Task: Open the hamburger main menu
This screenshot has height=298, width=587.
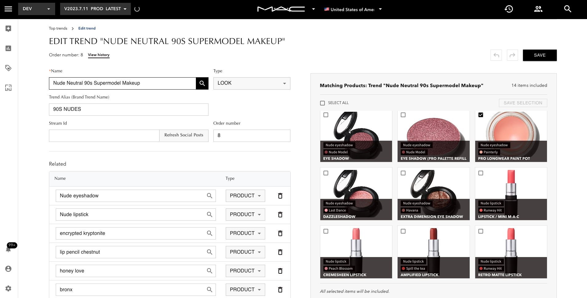Action: 8,9
